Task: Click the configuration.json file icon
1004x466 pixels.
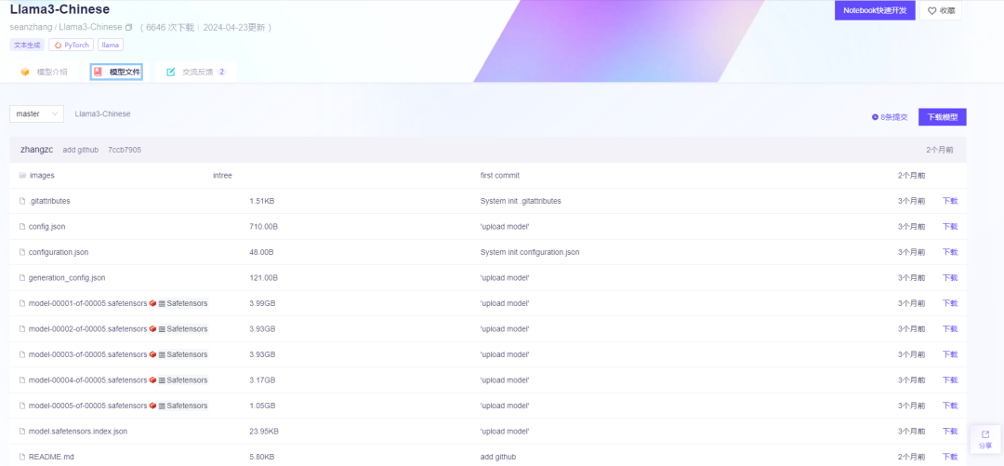Action: [x=22, y=252]
